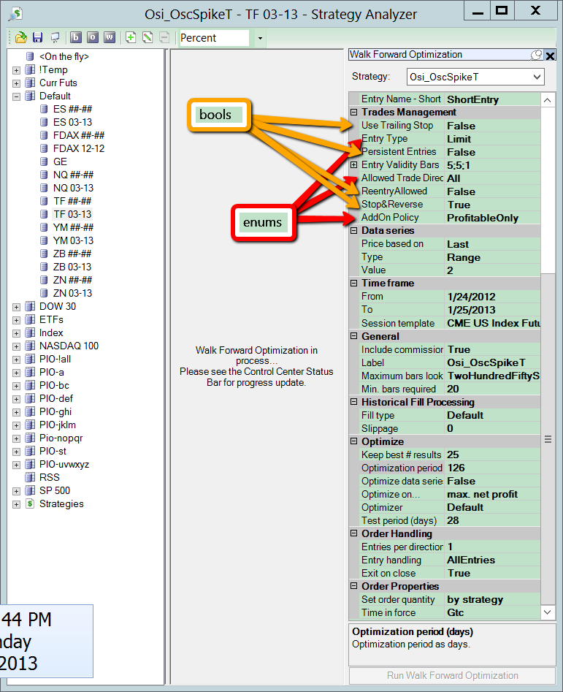Click the 'w' Walk Forward toolbar icon
Image resolution: width=563 pixels, height=692 pixels.
(x=110, y=38)
